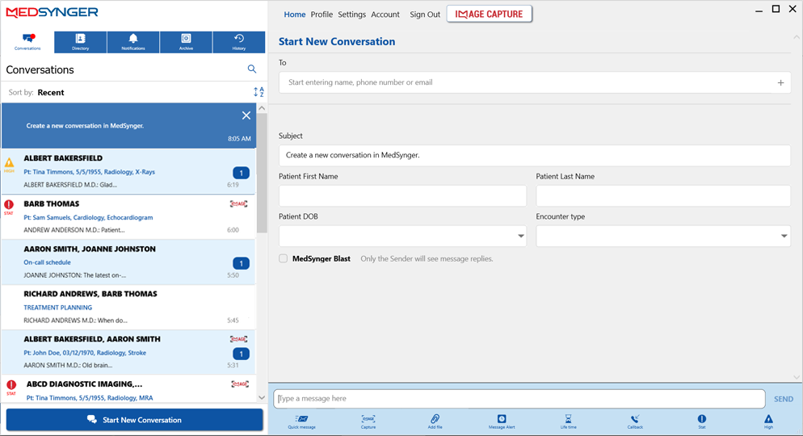
Task: Open Sort by Recent selector
Action: [x=51, y=93]
